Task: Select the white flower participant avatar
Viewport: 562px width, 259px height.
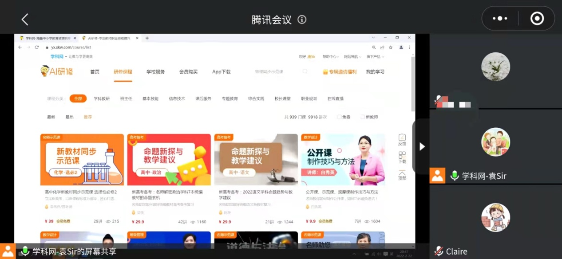Action: coord(495,67)
